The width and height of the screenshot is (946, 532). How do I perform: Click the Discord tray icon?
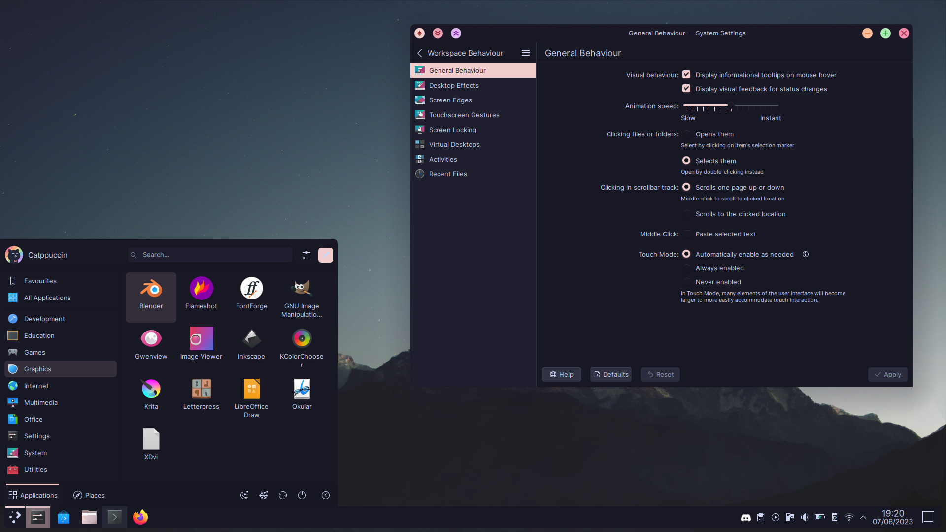coord(746,517)
